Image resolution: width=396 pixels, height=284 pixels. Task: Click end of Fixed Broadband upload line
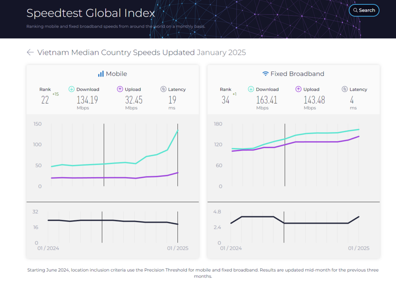click(358, 136)
